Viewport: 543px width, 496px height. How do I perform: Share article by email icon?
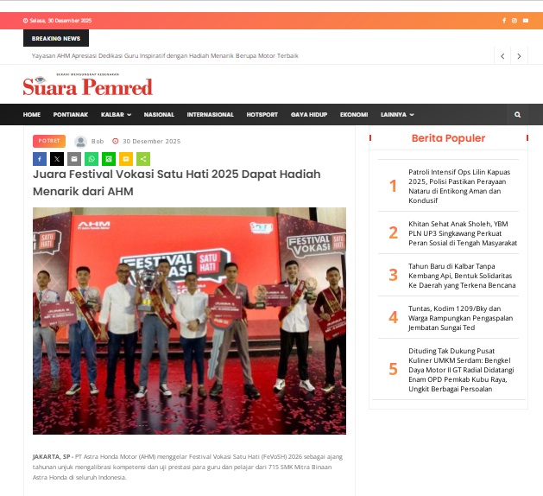point(74,159)
